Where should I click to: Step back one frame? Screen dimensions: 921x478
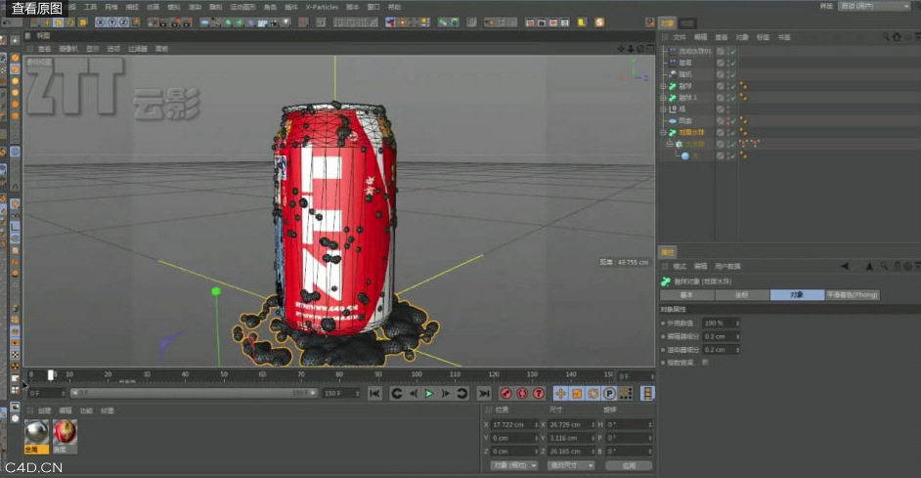coord(414,393)
